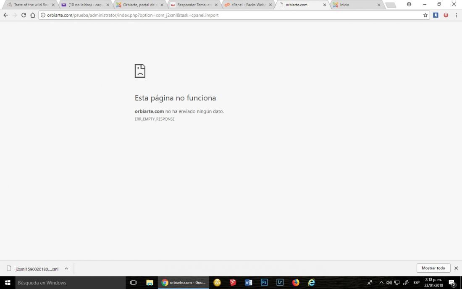Switch to the "Orbiarte, portal de" tab
462x289 pixels.
(140, 5)
